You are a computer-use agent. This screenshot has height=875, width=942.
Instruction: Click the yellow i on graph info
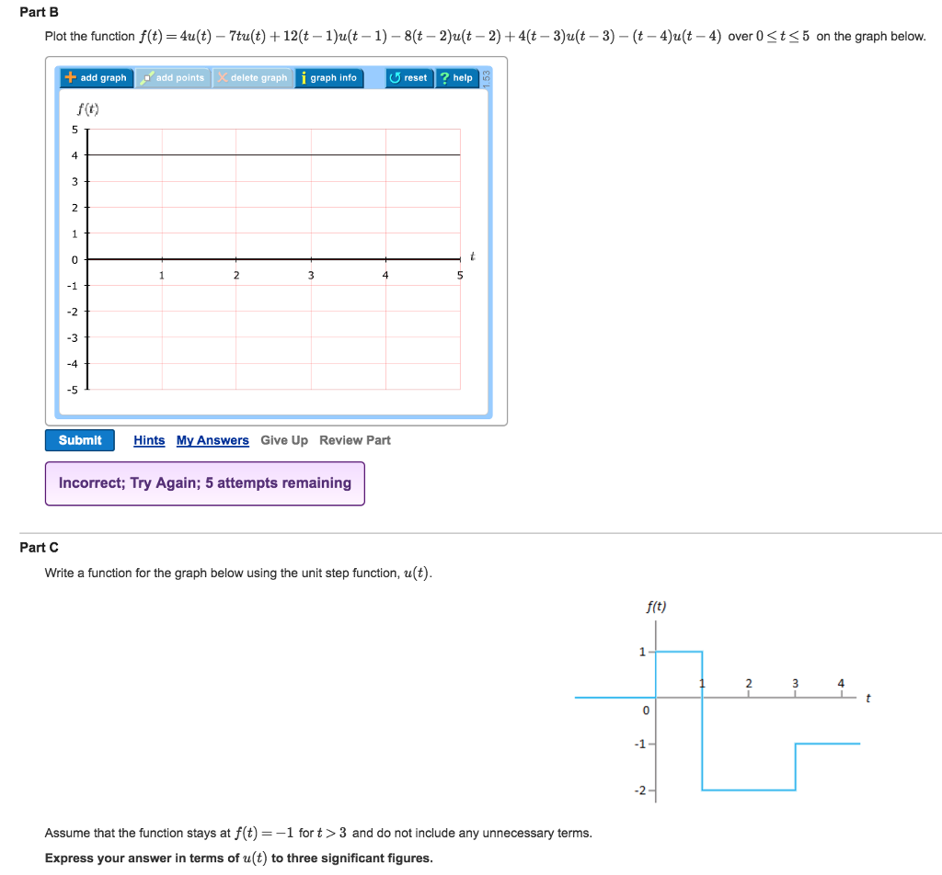click(306, 78)
